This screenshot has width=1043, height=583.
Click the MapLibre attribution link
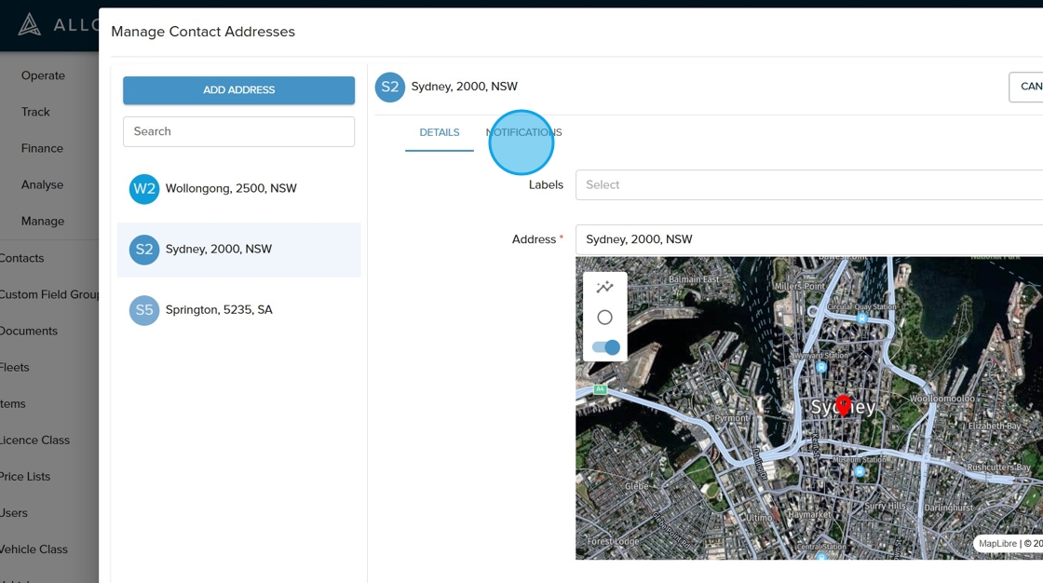coord(997,544)
